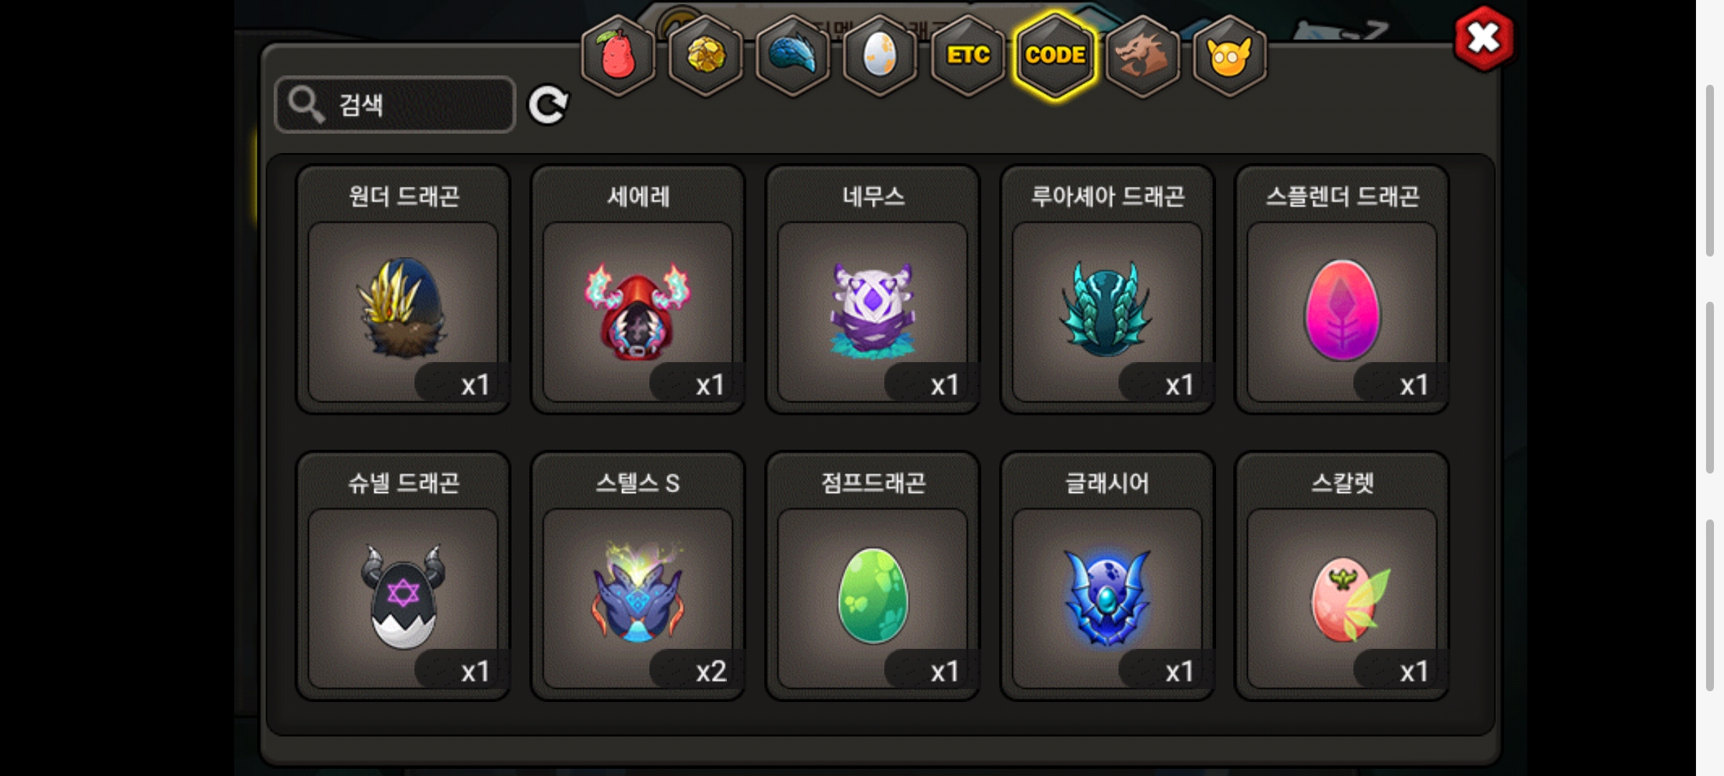Choose the 세에레 red hooded egg
This screenshot has width=1724, height=776.
638,290
